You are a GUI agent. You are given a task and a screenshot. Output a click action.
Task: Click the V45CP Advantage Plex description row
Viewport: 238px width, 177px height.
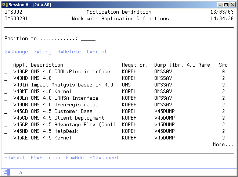tap(73, 124)
